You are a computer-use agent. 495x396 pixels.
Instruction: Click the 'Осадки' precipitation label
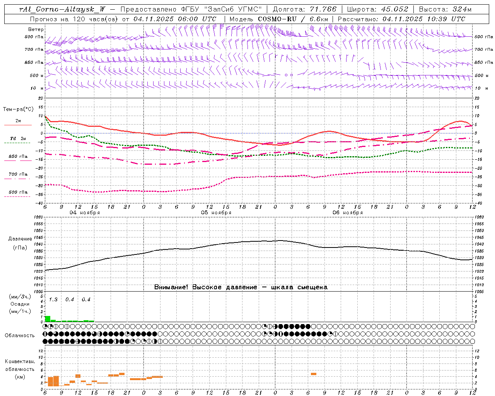(20, 304)
